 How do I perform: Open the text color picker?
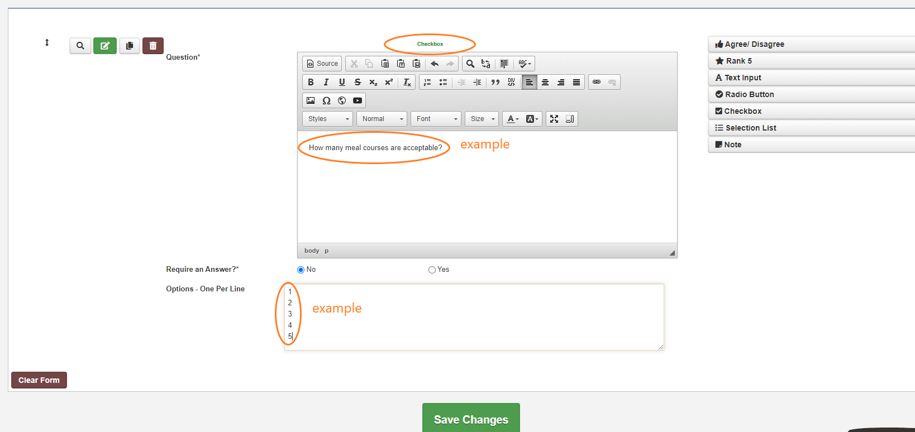[512, 119]
